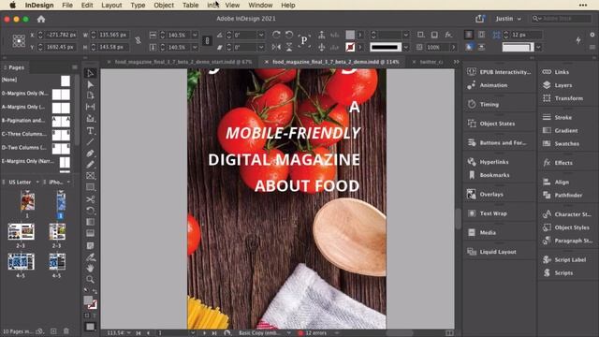Select the Free Transform tool
This screenshot has height=337, width=599.
(90, 211)
